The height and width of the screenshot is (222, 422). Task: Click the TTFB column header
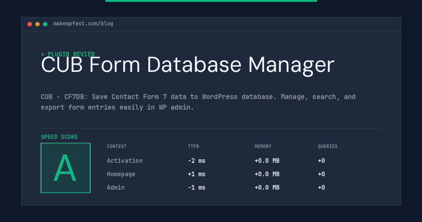pyautogui.click(x=193, y=147)
